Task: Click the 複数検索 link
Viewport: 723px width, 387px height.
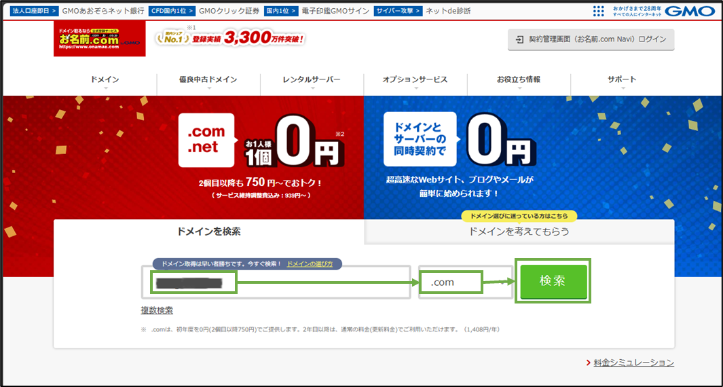Action: [x=157, y=310]
